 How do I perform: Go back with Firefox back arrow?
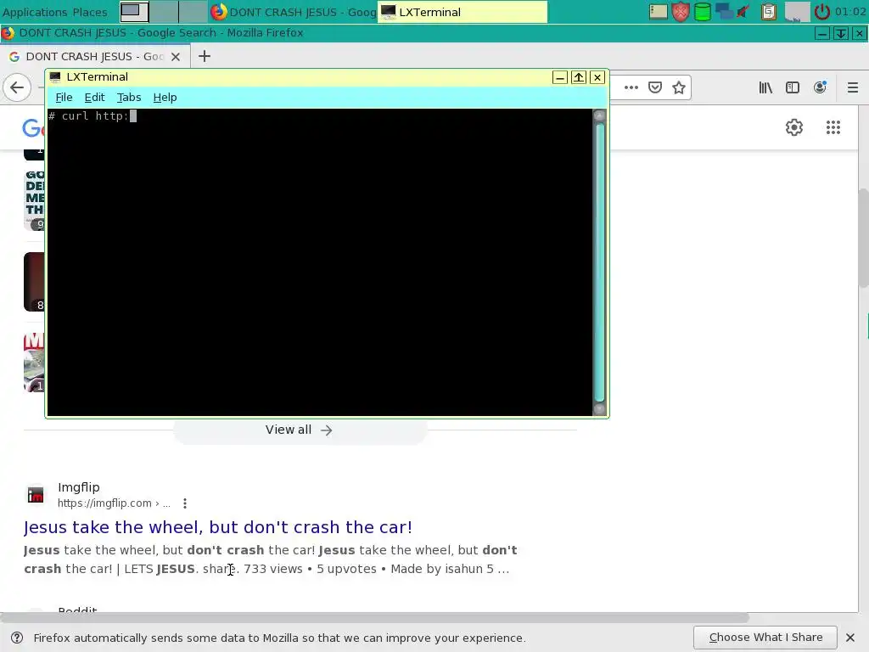click(x=17, y=87)
